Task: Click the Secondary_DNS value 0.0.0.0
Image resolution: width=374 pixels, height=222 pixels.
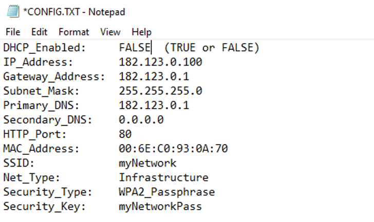Action: tap(141, 119)
